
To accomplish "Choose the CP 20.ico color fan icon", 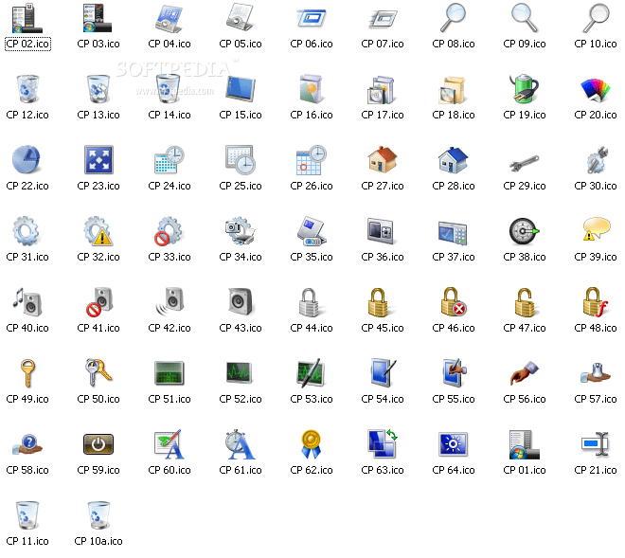I will [596, 90].
